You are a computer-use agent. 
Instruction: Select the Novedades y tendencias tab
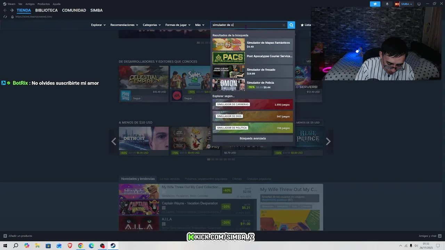(138, 179)
